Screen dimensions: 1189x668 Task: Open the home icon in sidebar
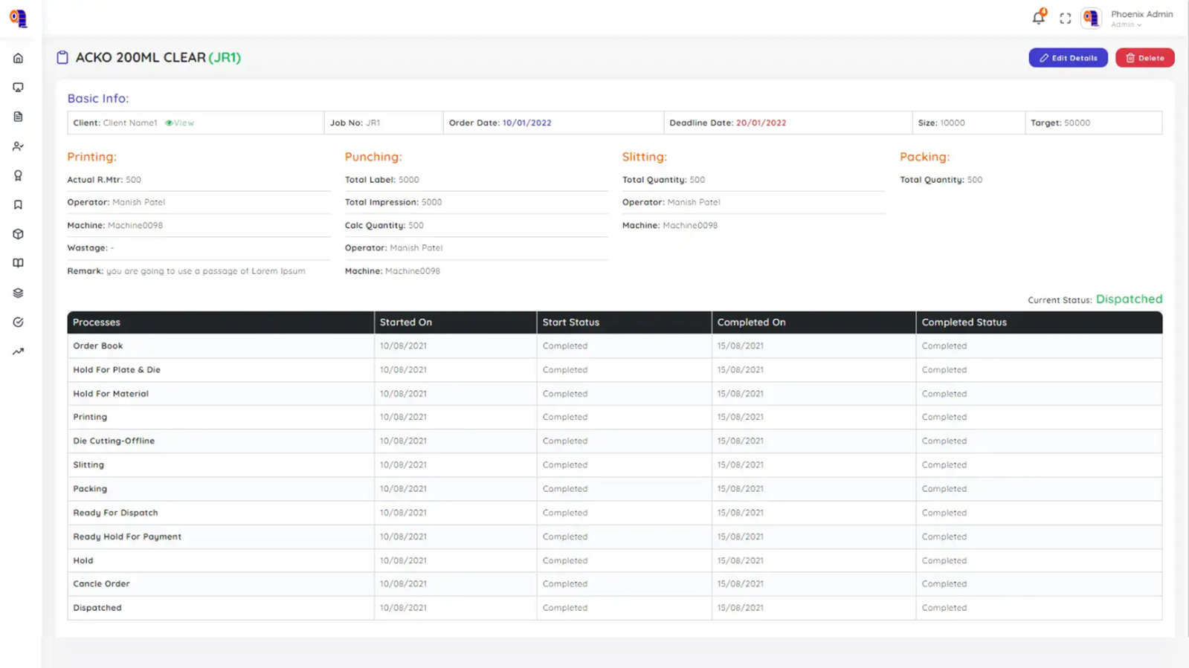[18, 58]
